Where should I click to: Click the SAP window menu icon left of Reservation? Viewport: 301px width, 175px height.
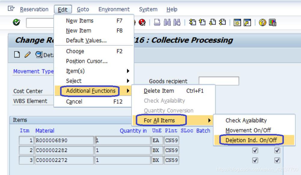11,9
